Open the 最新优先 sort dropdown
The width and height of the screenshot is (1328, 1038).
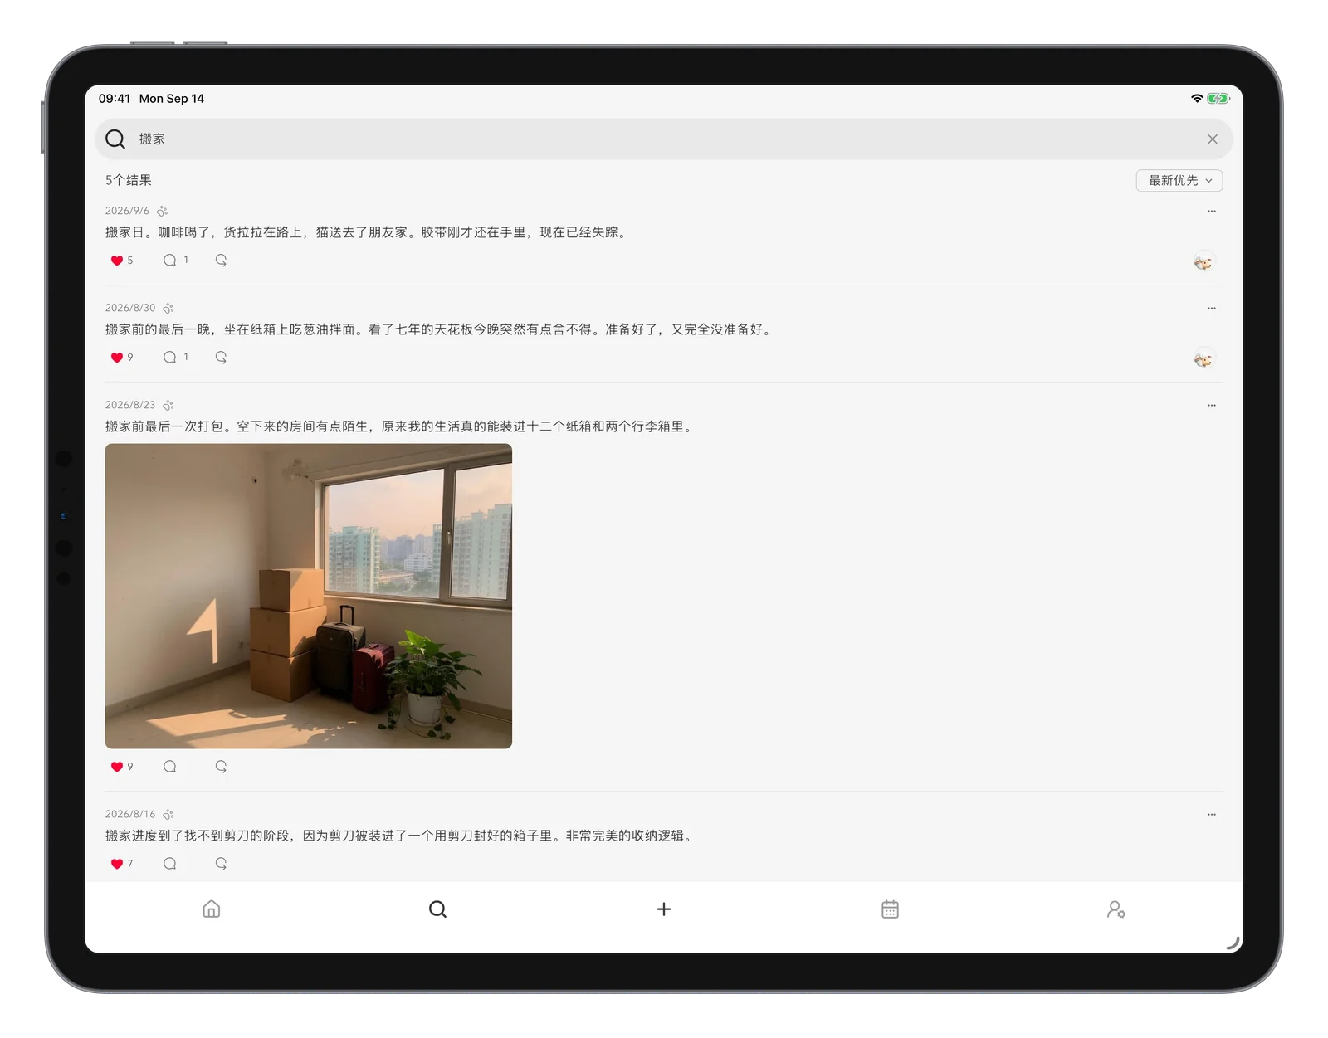pos(1179,180)
